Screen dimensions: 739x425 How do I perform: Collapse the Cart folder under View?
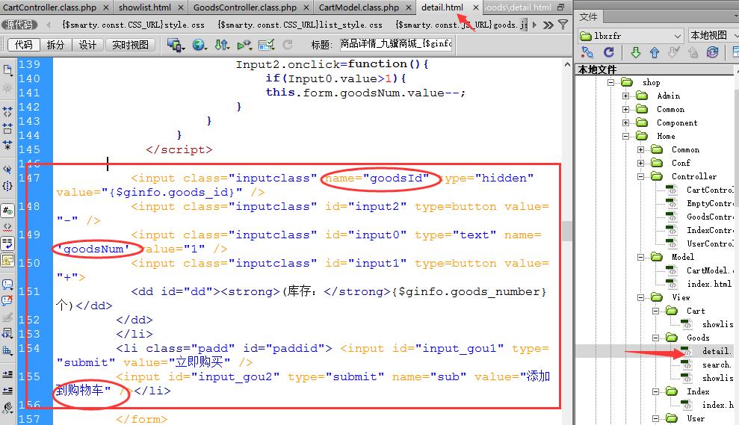pos(655,311)
